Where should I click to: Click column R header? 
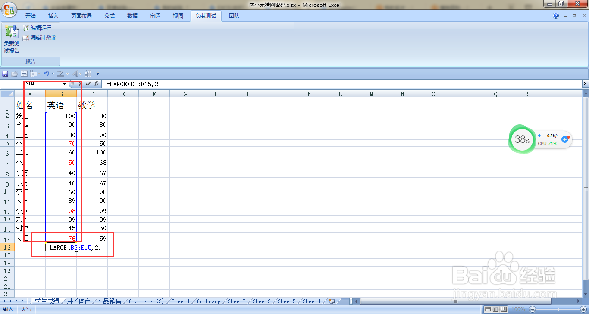tap(526, 94)
